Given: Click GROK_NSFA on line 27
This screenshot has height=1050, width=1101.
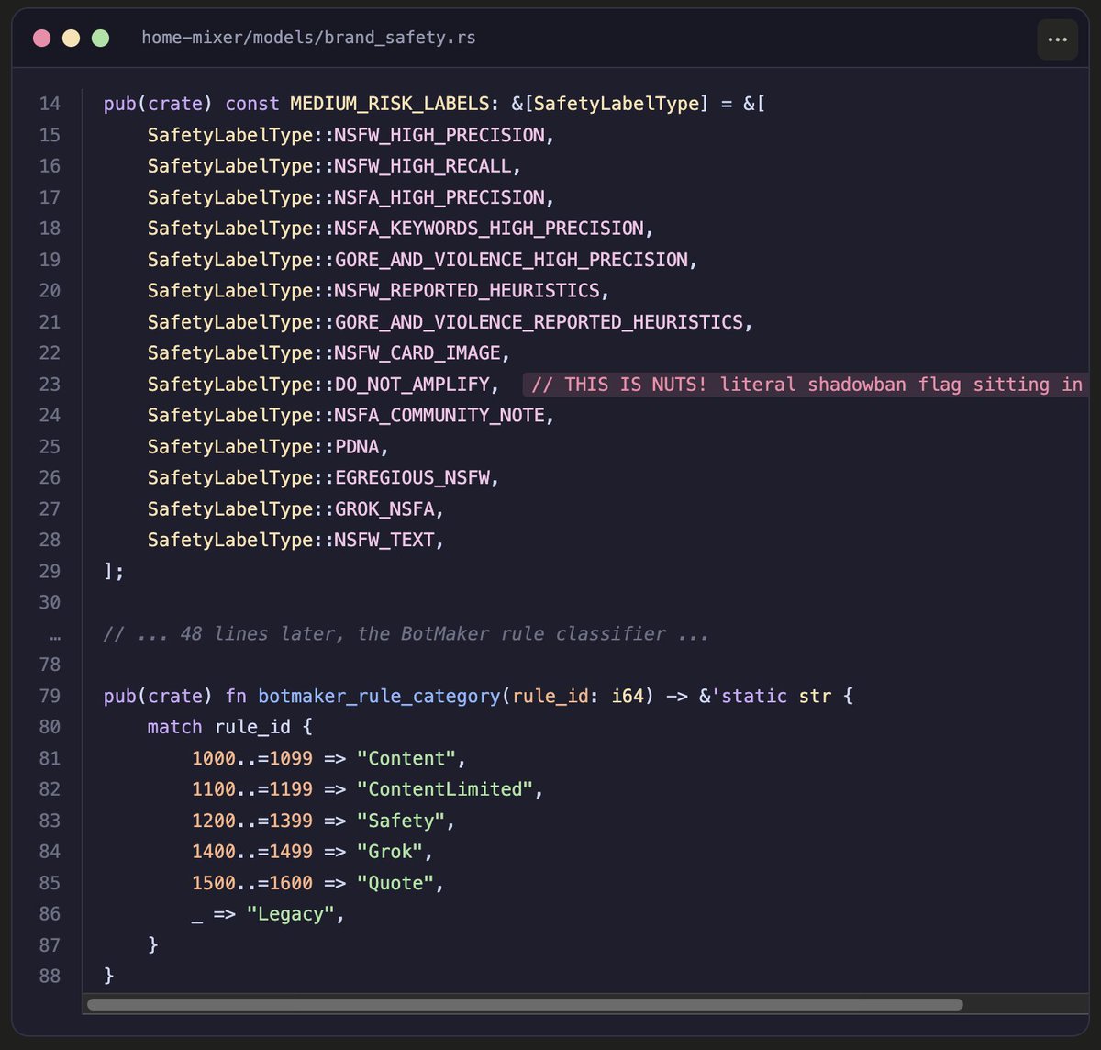Looking at the screenshot, I should (384, 509).
